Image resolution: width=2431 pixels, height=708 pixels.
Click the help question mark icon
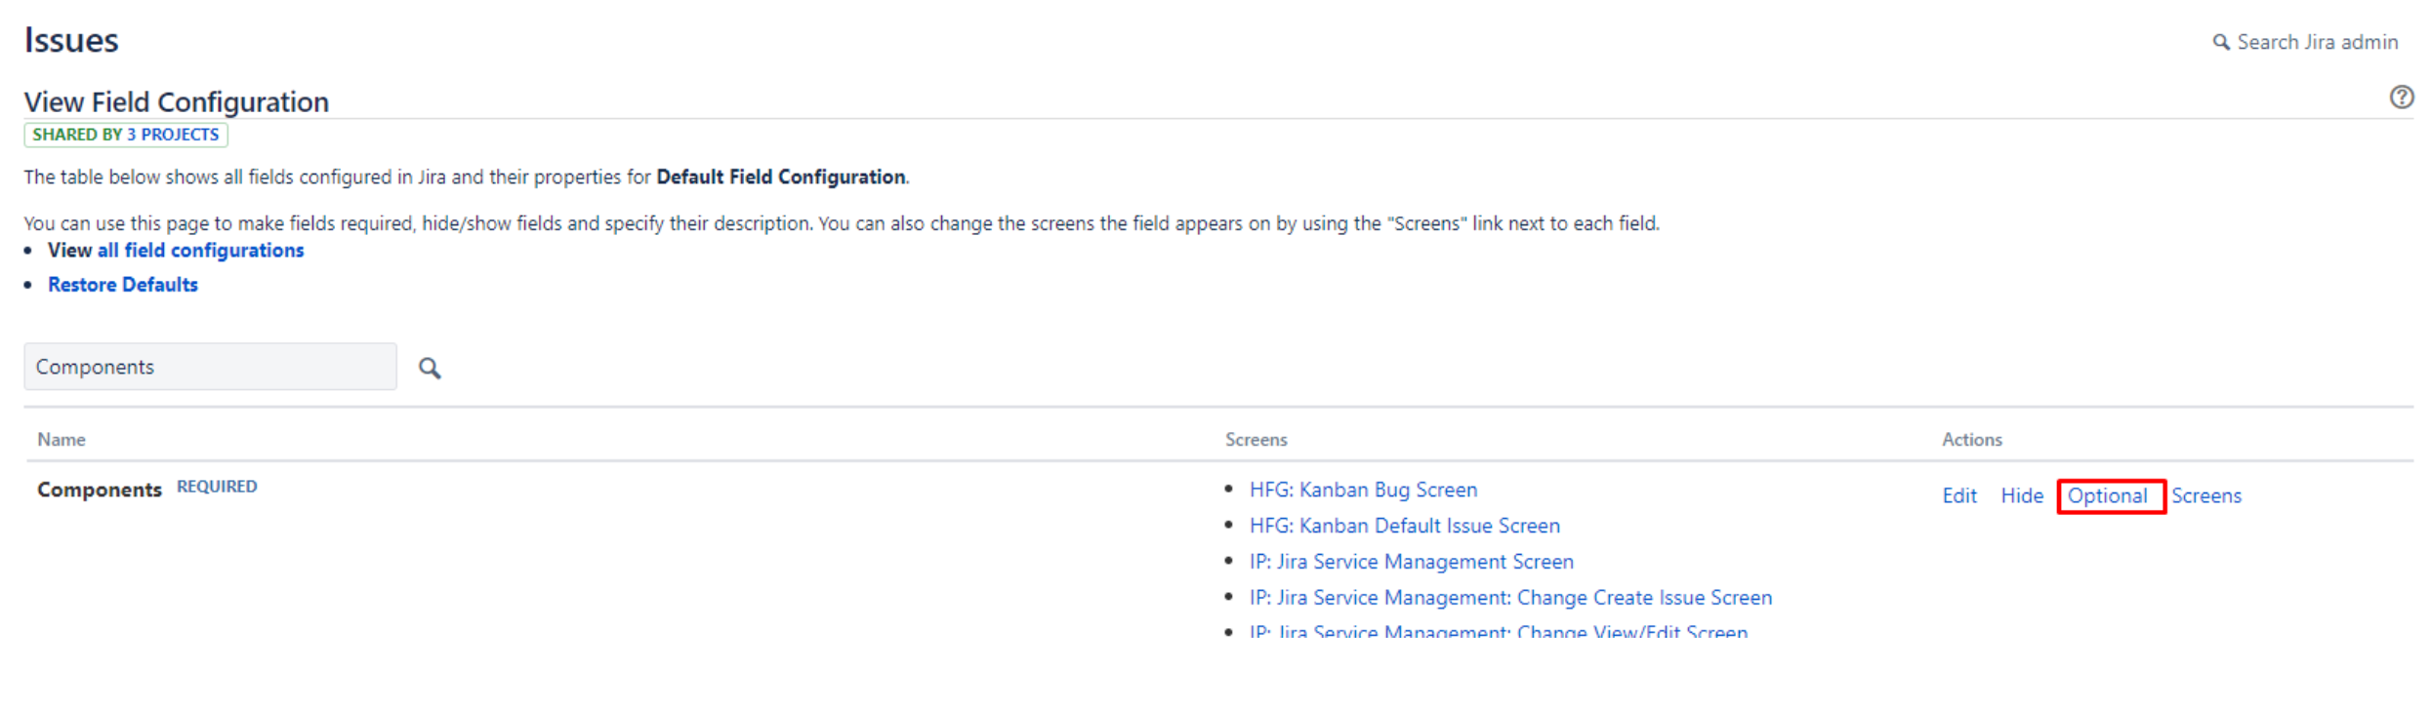pyautogui.click(x=2401, y=98)
